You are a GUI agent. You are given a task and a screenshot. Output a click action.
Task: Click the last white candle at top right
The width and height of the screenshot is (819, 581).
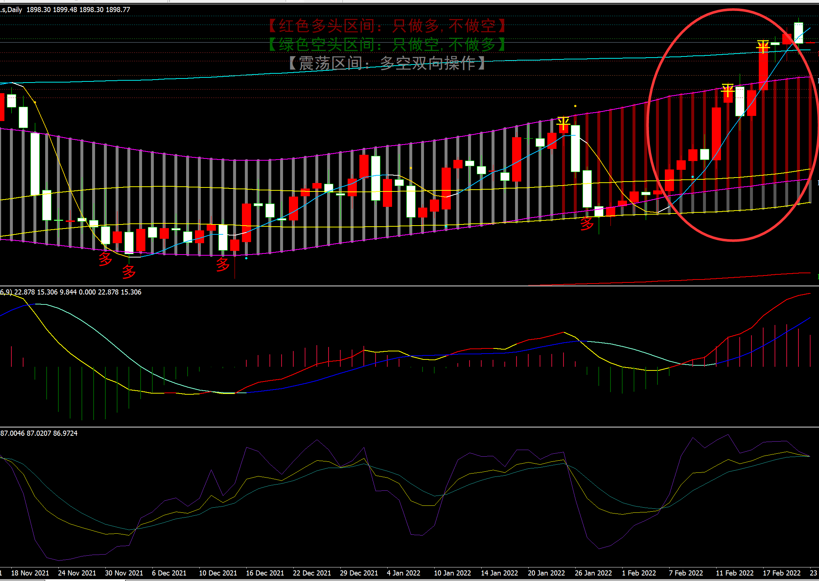[798, 33]
